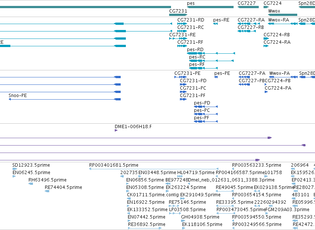This screenshot has width=315, height=230.
Task: Click the DME1-006H18.F feature label
Action: (x=133, y=127)
